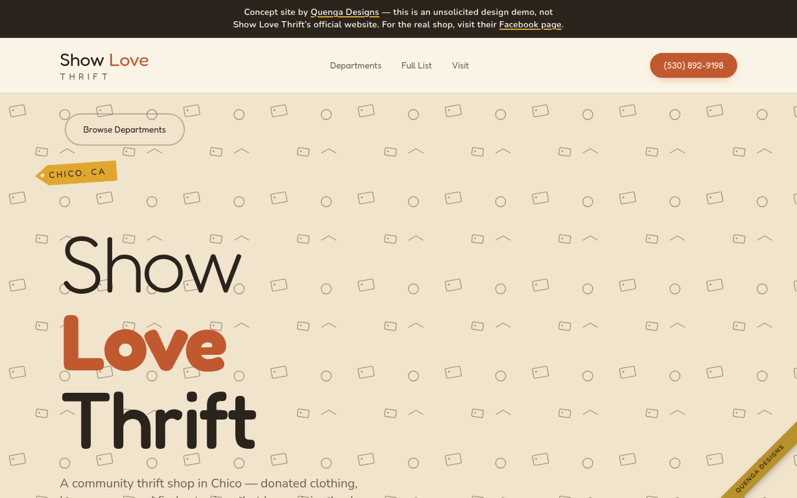Viewport: 797px width, 498px height.
Task: Click the big orange 'Love' hero word
Action: [x=144, y=344]
